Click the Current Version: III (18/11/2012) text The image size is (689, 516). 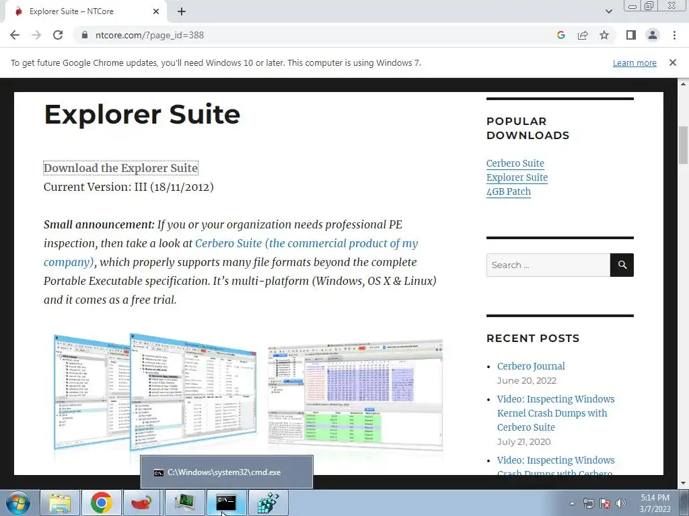point(129,187)
